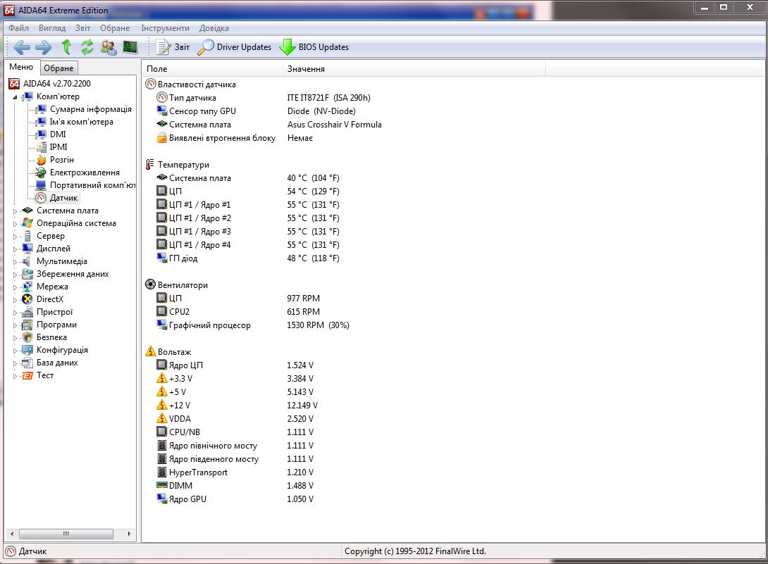Expand the Операційна система node
The width and height of the screenshot is (768, 564).
click(x=15, y=224)
